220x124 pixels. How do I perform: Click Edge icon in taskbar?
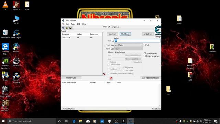pos(74,121)
